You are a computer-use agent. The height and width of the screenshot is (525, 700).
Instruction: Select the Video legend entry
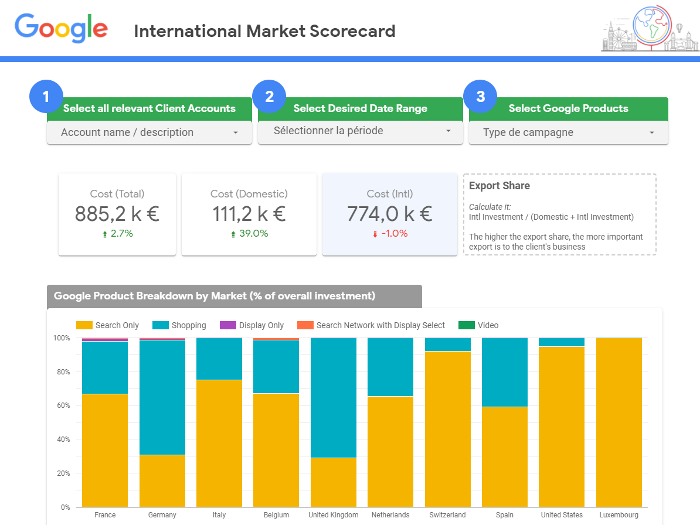[x=478, y=325]
